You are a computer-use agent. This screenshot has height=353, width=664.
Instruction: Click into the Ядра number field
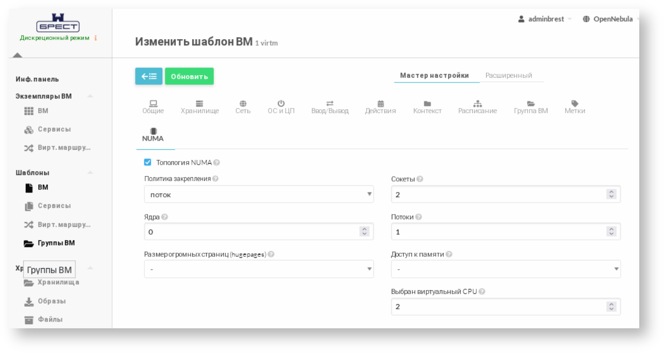(259, 232)
